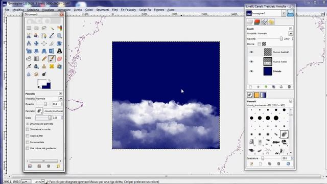Select the Text tool
Screen dimensions: 327x184
tap(59, 51)
